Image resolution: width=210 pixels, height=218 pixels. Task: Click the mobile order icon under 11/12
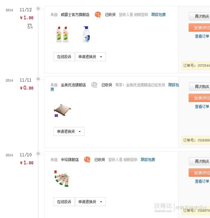(x=30, y=26)
